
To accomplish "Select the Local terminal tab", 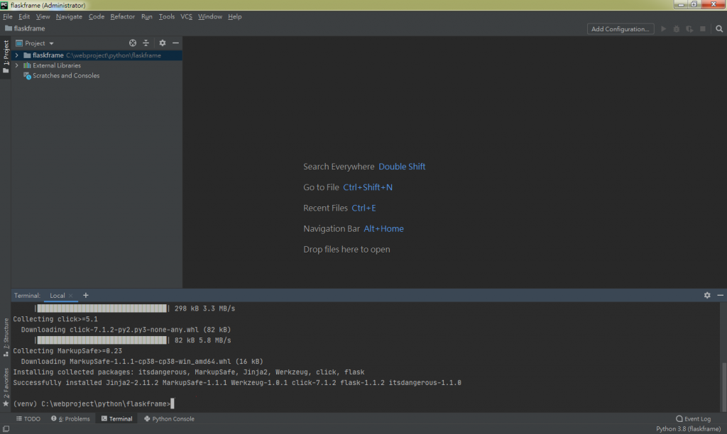I will [57, 296].
